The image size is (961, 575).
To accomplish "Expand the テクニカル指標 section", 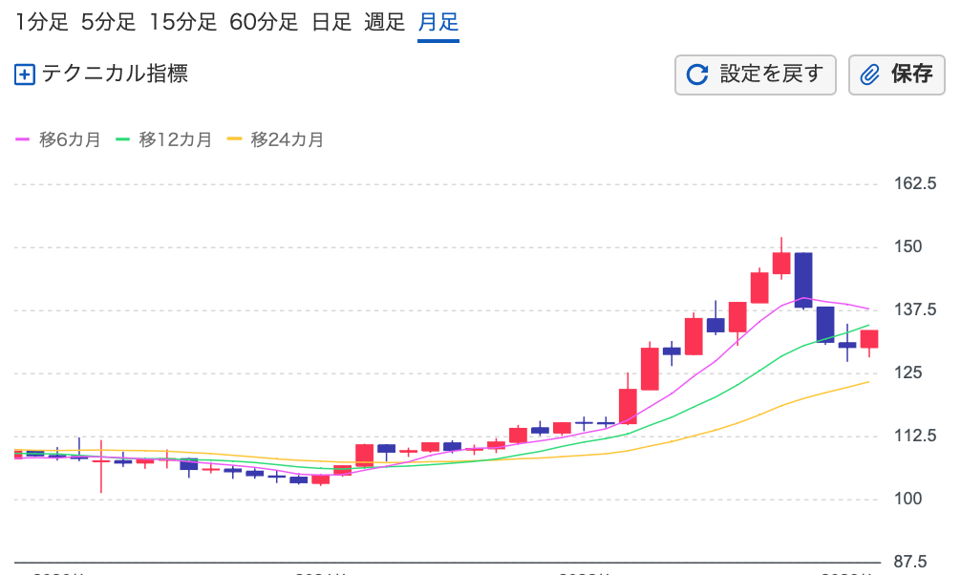I will tap(114, 74).
